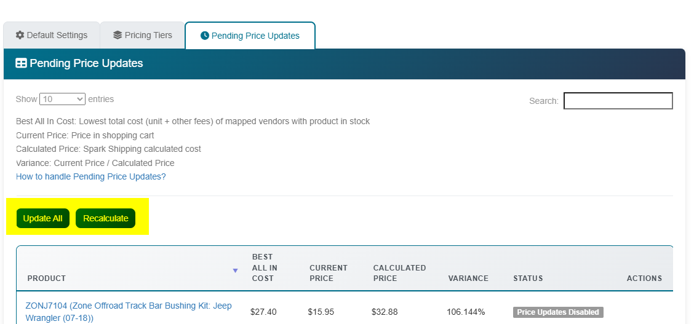Sort by the Product column header

click(x=47, y=279)
